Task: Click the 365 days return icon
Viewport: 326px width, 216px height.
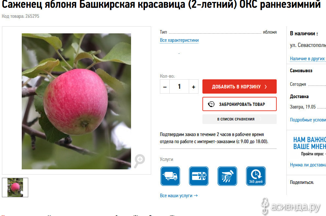Action: pos(256,176)
